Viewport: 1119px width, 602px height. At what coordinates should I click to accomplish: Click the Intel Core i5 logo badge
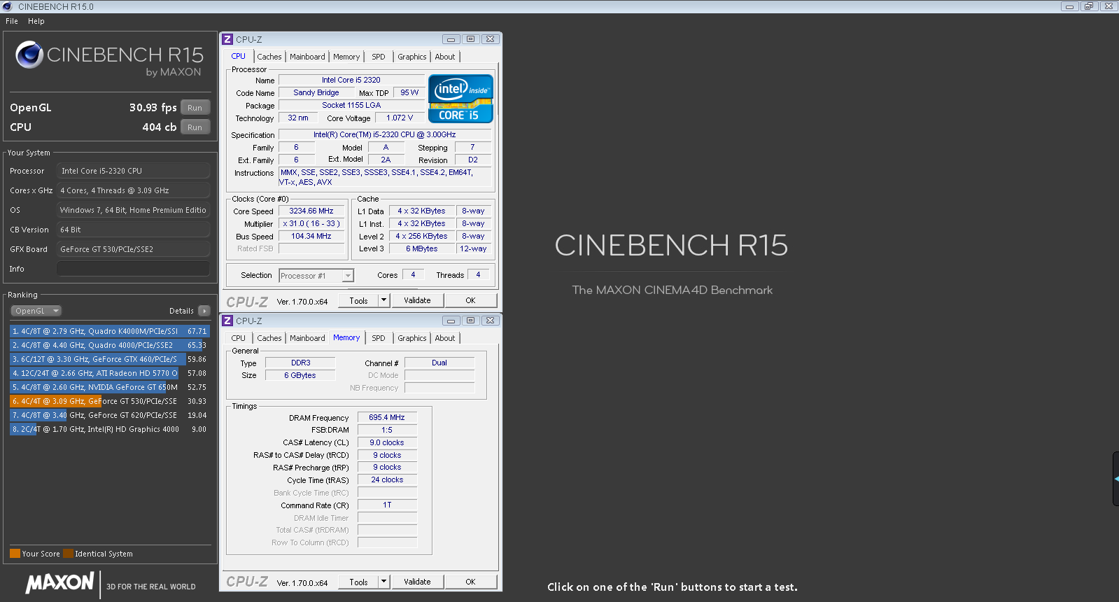pos(460,99)
